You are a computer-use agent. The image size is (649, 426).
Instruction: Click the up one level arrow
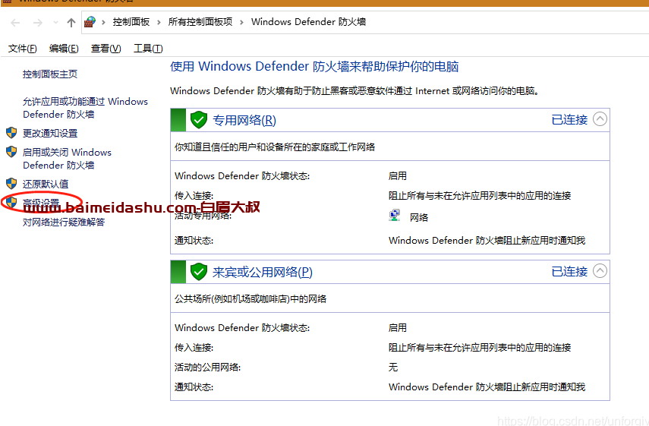click(x=71, y=23)
